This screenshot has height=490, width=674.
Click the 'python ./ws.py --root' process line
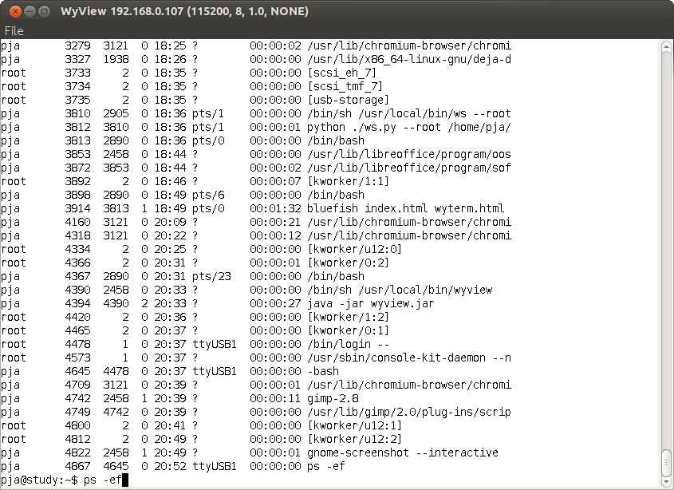408,127
